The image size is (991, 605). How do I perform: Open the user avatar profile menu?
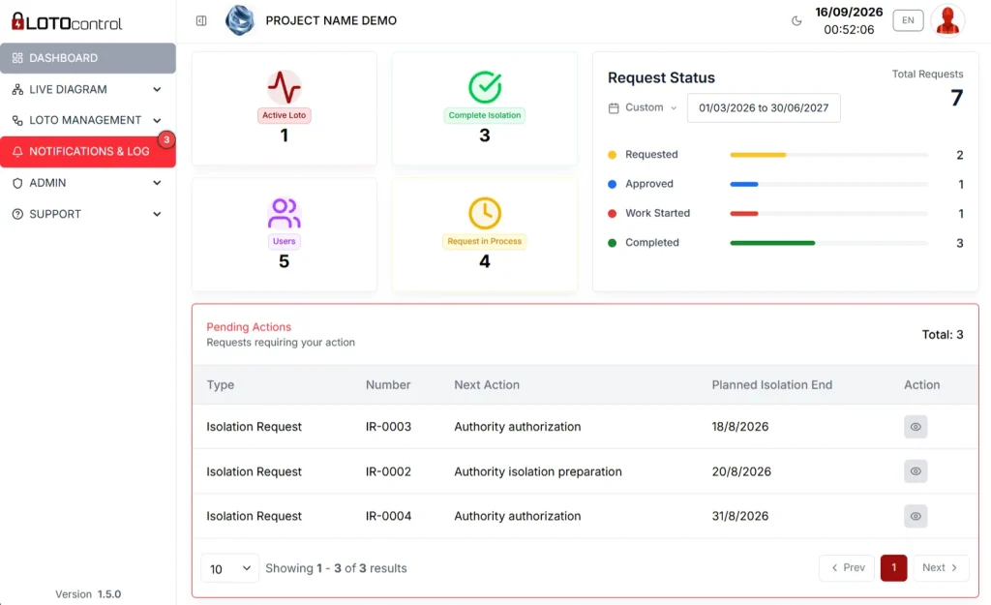click(x=947, y=20)
